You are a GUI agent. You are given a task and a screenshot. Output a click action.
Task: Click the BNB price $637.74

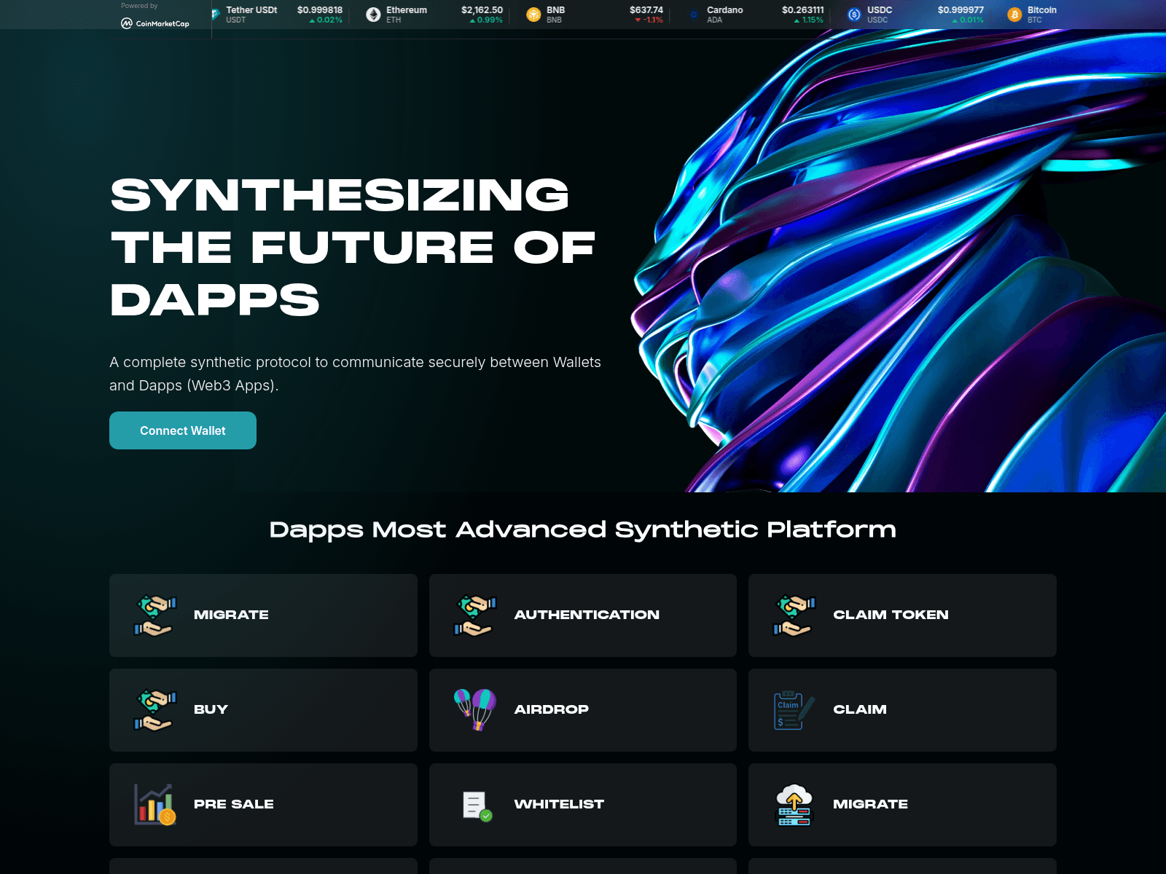[646, 10]
